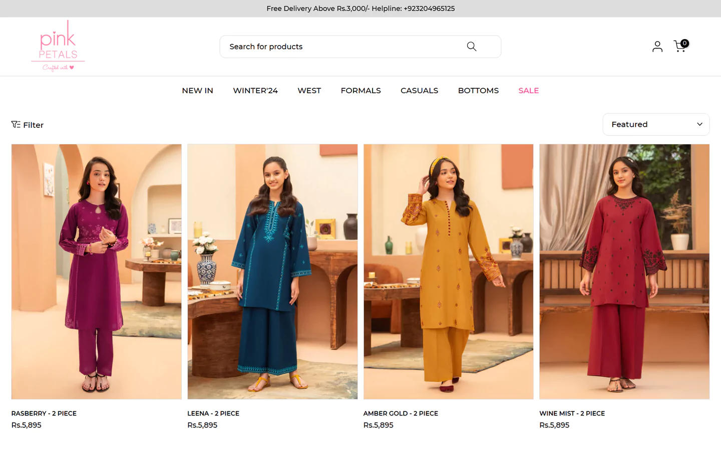
Task: Select the Amber Gold outfit photo
Action: point(448,271)
